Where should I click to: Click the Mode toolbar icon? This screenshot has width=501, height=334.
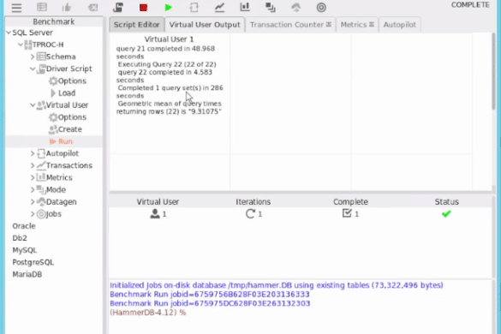[271, 7]
